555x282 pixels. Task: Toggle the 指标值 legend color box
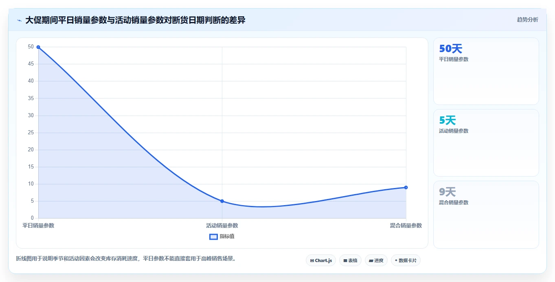213,236
